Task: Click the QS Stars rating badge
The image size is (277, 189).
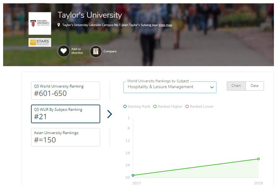Action: (x=40, y=42)
